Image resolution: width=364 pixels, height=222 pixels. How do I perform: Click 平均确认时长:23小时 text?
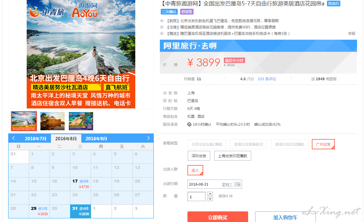pos(233,124)
